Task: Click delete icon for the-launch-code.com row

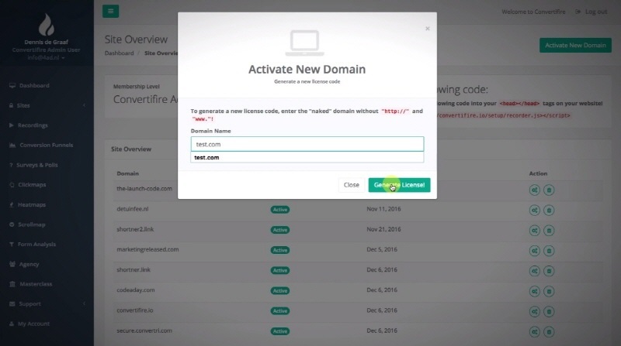Action: pyautogui.click(x=549, y=190)
